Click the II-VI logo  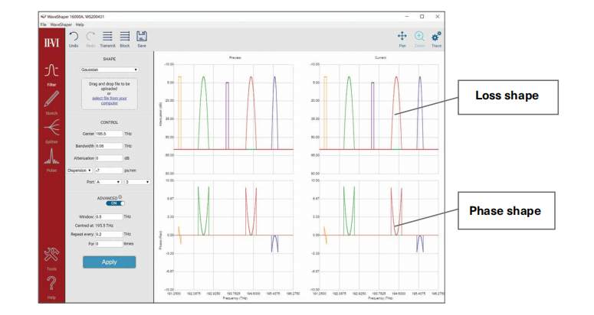point(51,43)
